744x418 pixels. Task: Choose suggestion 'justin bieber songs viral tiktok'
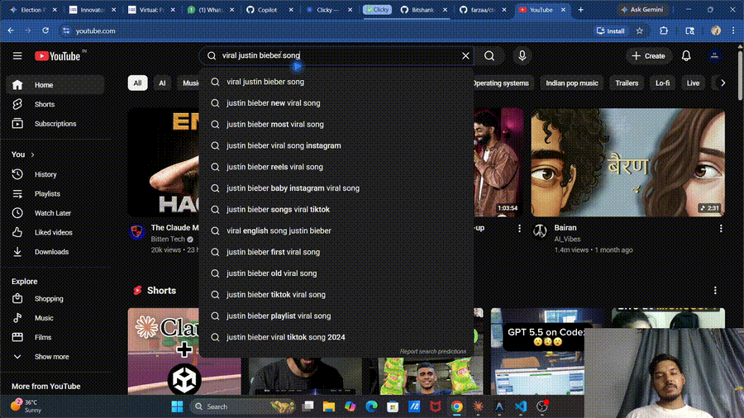(336, 210)
